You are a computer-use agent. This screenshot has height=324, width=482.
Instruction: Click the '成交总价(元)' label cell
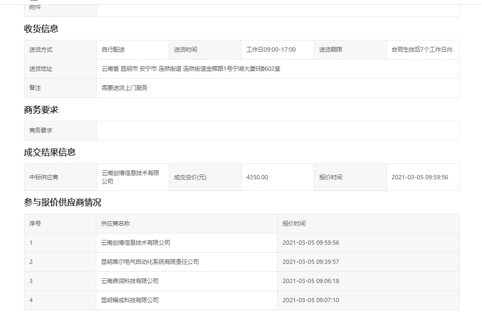coord(205,177)
